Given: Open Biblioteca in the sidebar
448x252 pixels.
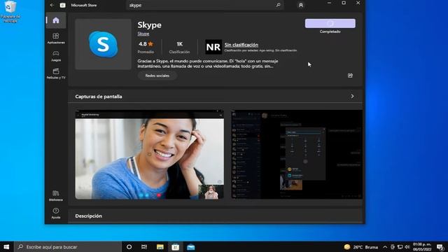Looking at the screenshot, I should (56, 196).
